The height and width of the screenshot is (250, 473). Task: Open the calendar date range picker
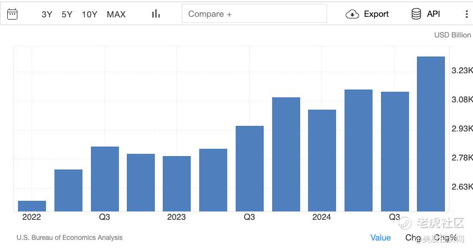pyautogui.click(x=12, y=14)
